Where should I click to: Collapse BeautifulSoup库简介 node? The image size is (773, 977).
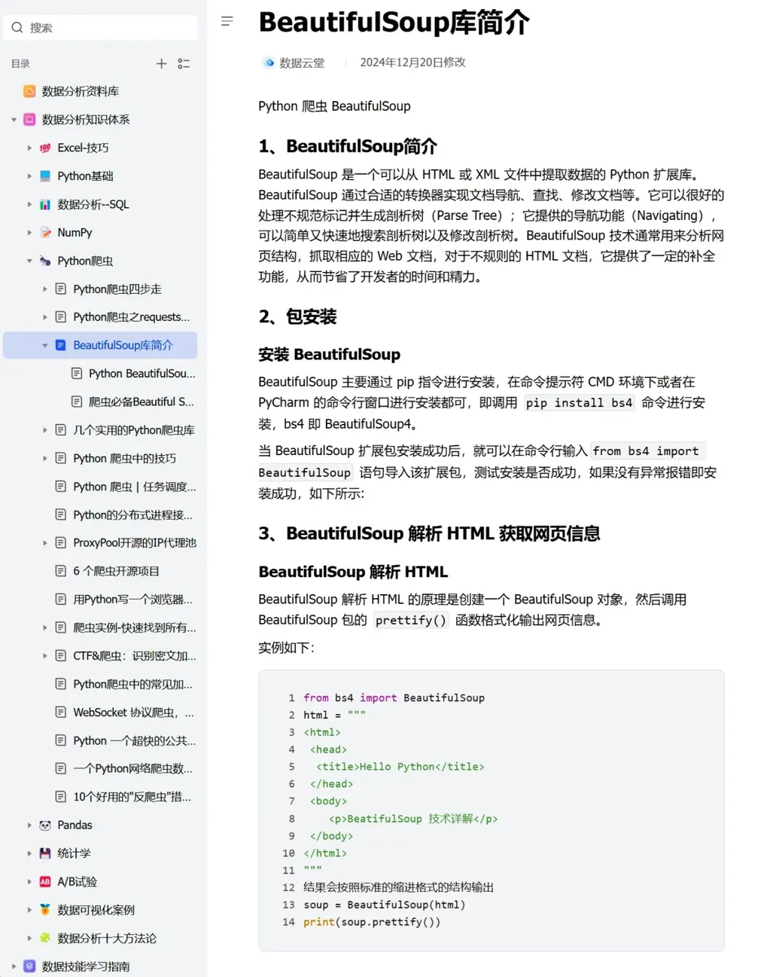[x=45, y=346]
